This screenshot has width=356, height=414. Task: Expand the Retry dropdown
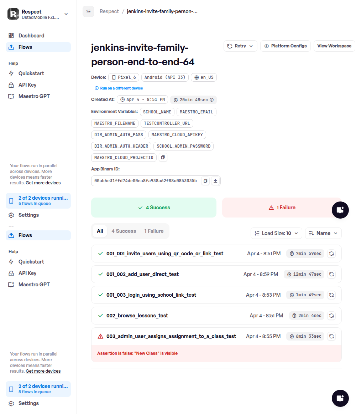pyautogui.click(x=240, y=46)
